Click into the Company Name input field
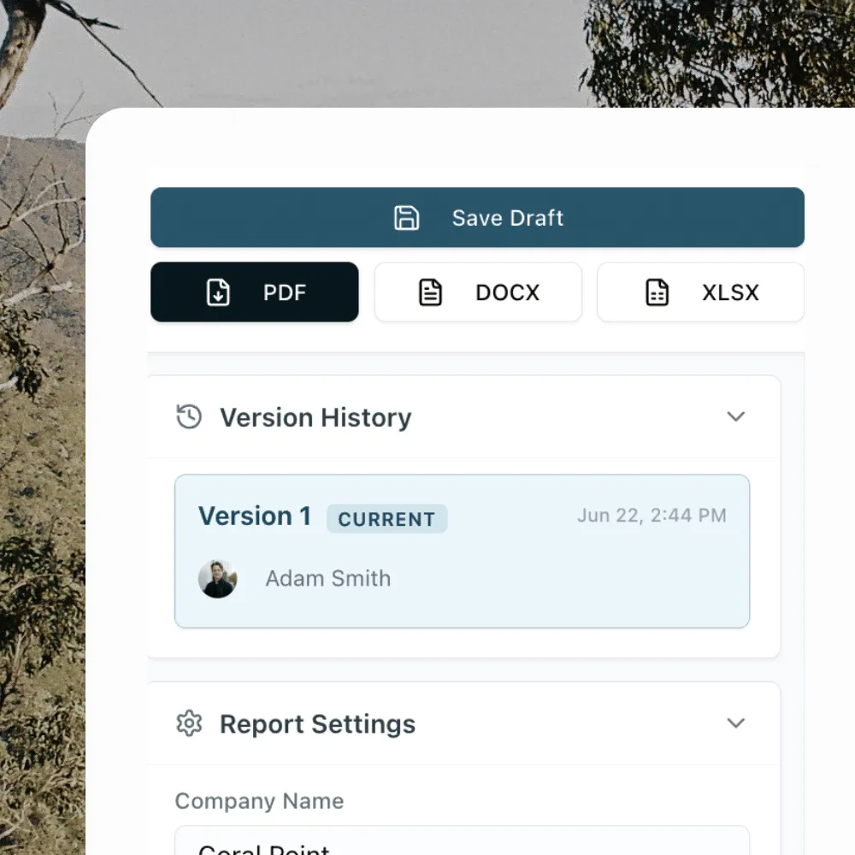The width and height of the screenshot is (855, 855). (x=462, y=840)
